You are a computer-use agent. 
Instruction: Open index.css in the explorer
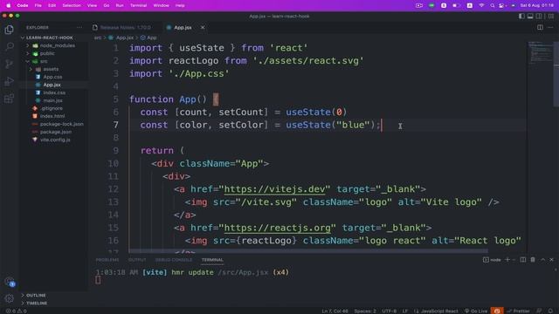click(53, 92)
